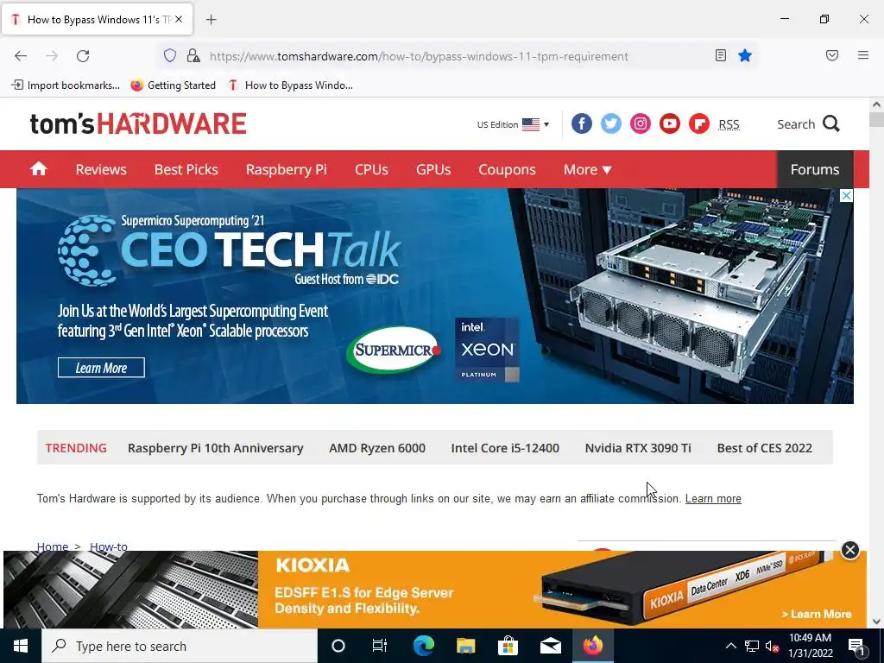The image size is (884, 663).
Task: Open the Coupons menu item
Action: [508, 169]
